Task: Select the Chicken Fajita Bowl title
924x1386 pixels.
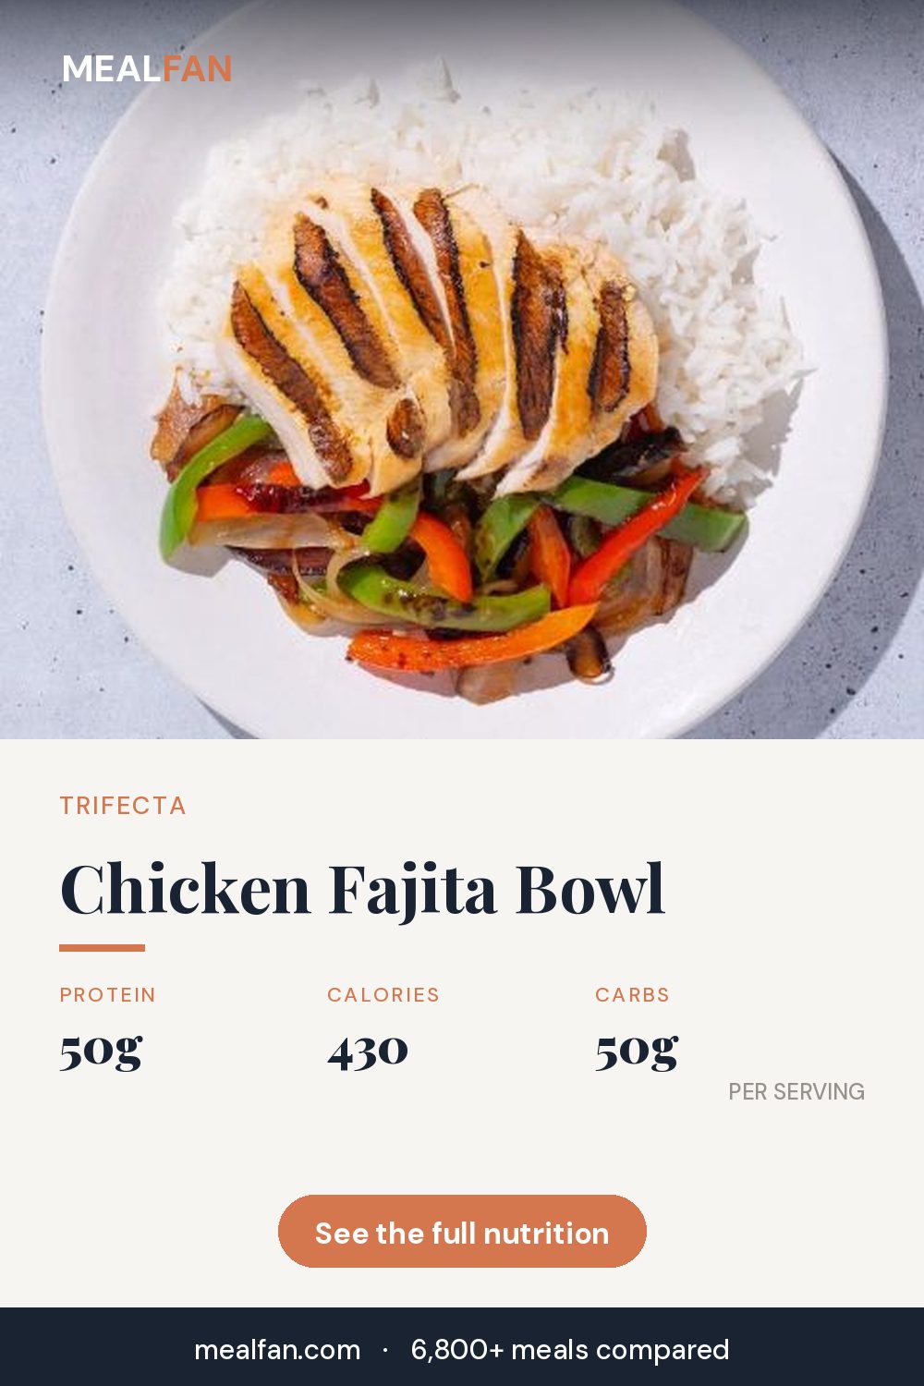Action: point(362,890)
